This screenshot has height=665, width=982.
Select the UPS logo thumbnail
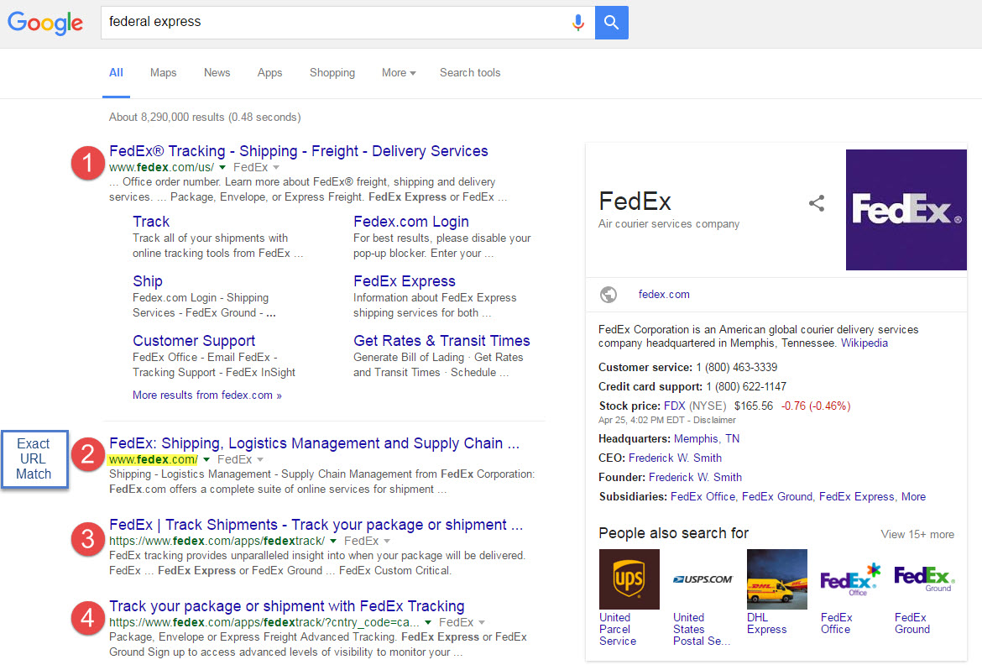629,579
